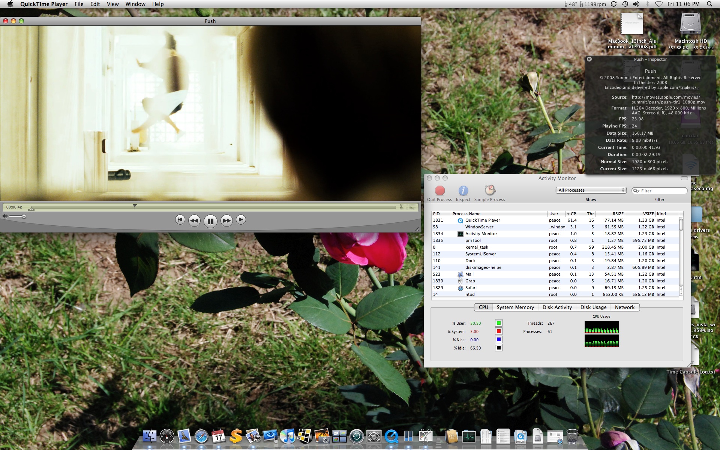Sort processes by the RSIZE column header
The image size is (720, 450).
(610, 214)
